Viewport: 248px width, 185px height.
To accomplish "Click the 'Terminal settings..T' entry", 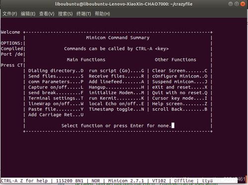I will [x=56, y=98].
